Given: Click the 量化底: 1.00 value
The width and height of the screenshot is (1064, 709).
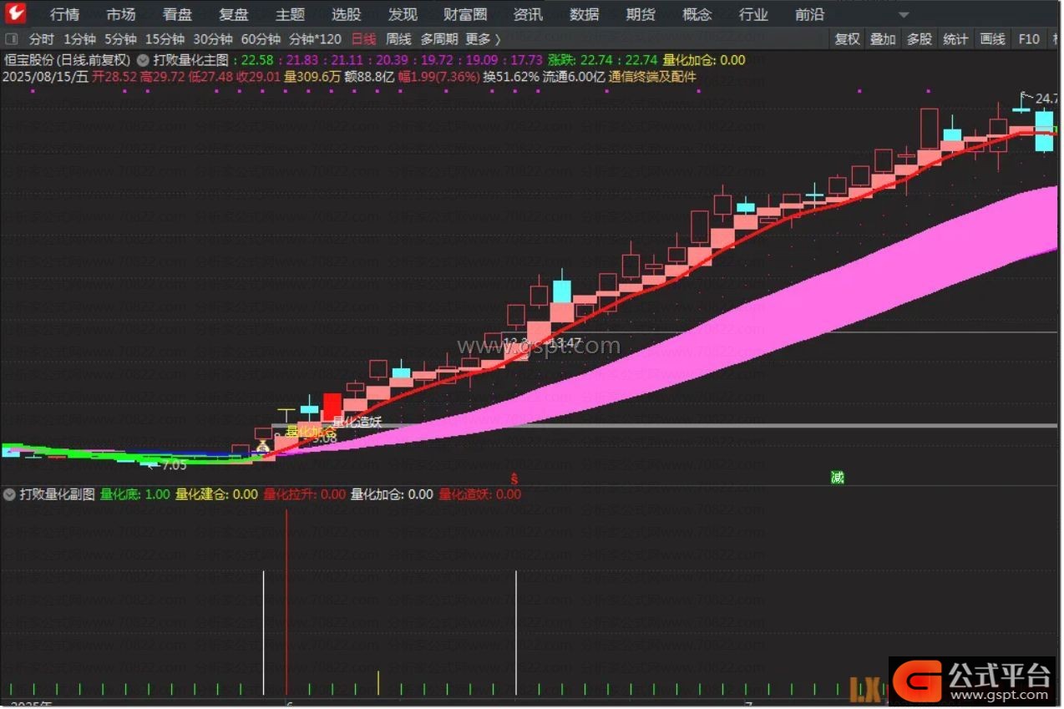Looking at the screenshot, I should pos(135,494).
